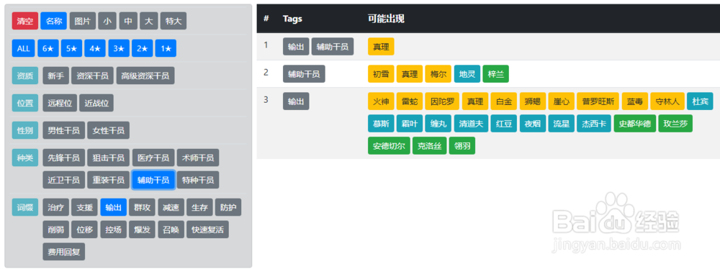Open operator 地灵 teal badge
Image resolution: width=720 pixels, height=269 pixels.
click(467, 74)
